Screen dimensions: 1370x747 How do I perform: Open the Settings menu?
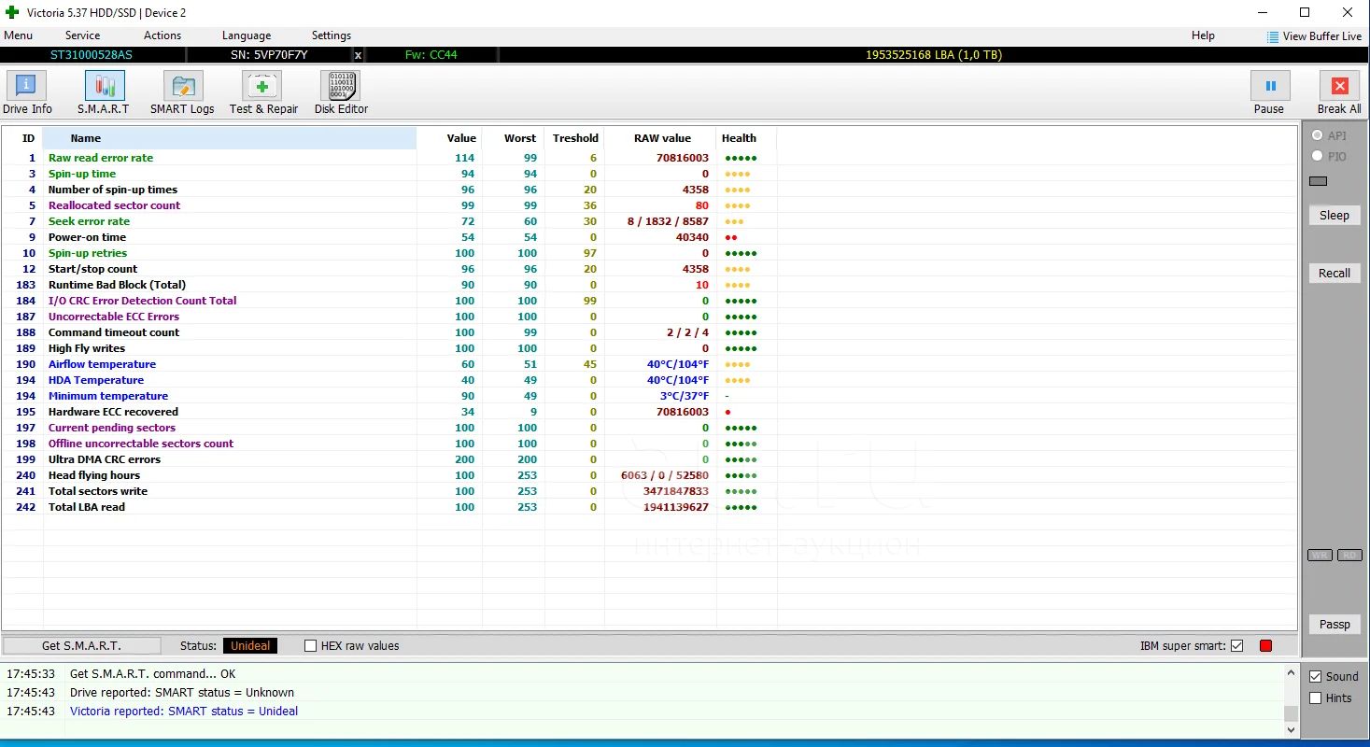[x=332, y=35]
